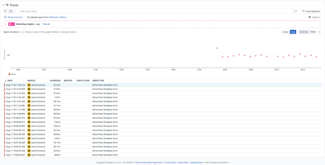Screen dimensions: 325x165
Task: Click the 97.0ms duration cell
Action: [57, 89]
